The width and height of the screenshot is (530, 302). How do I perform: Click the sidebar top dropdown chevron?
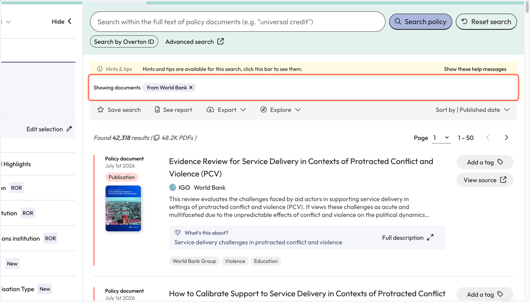(x=8, y=22)
